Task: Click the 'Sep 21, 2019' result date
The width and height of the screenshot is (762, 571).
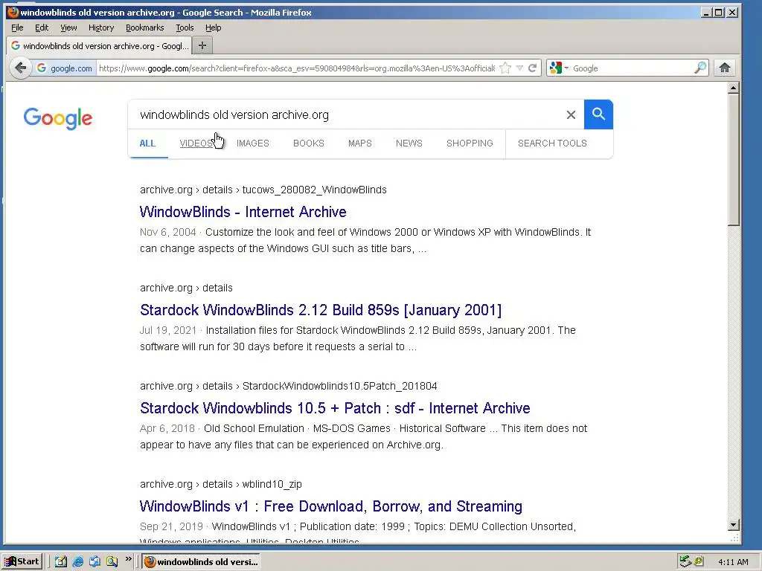Action: tap(171, 526)
